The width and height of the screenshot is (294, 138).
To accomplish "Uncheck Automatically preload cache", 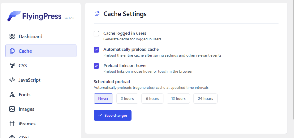I will (96, 50).
